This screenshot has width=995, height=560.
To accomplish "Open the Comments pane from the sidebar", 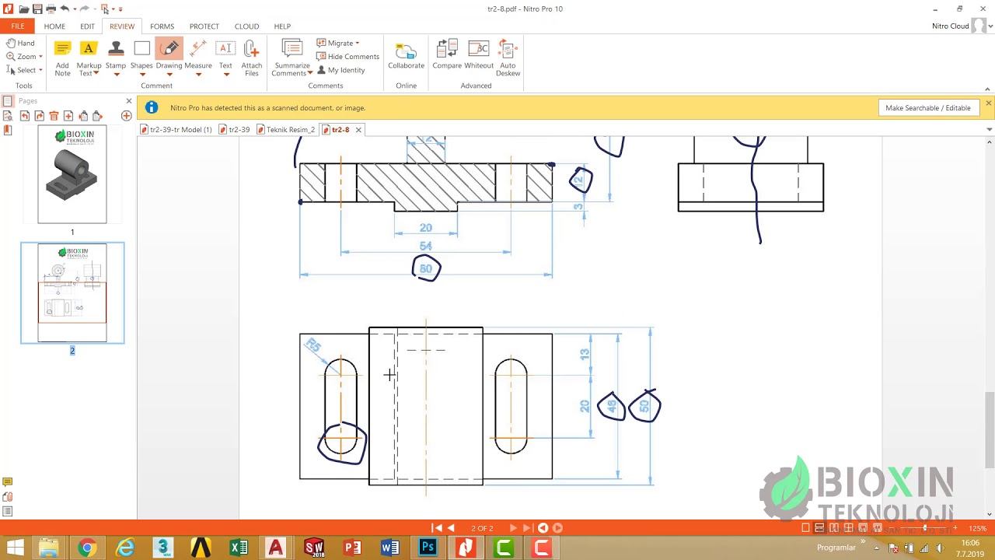I will pyautogui.click(x=7, y=482).
